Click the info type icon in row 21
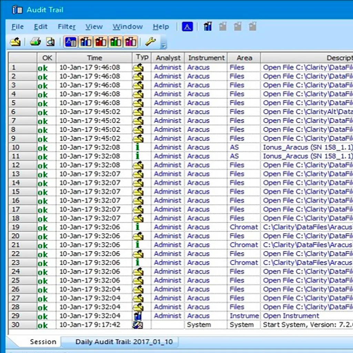This screenshot has width=353, height=353. (x=138, y=245)
